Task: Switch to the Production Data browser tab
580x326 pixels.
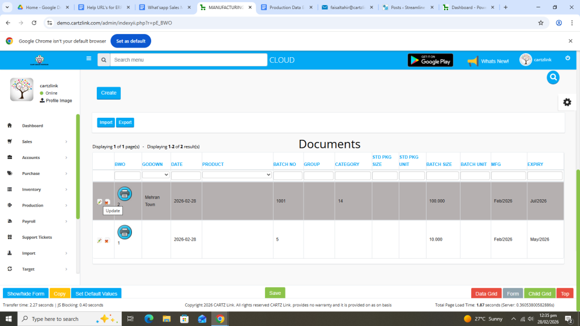Action: click(x=285, y=7)
